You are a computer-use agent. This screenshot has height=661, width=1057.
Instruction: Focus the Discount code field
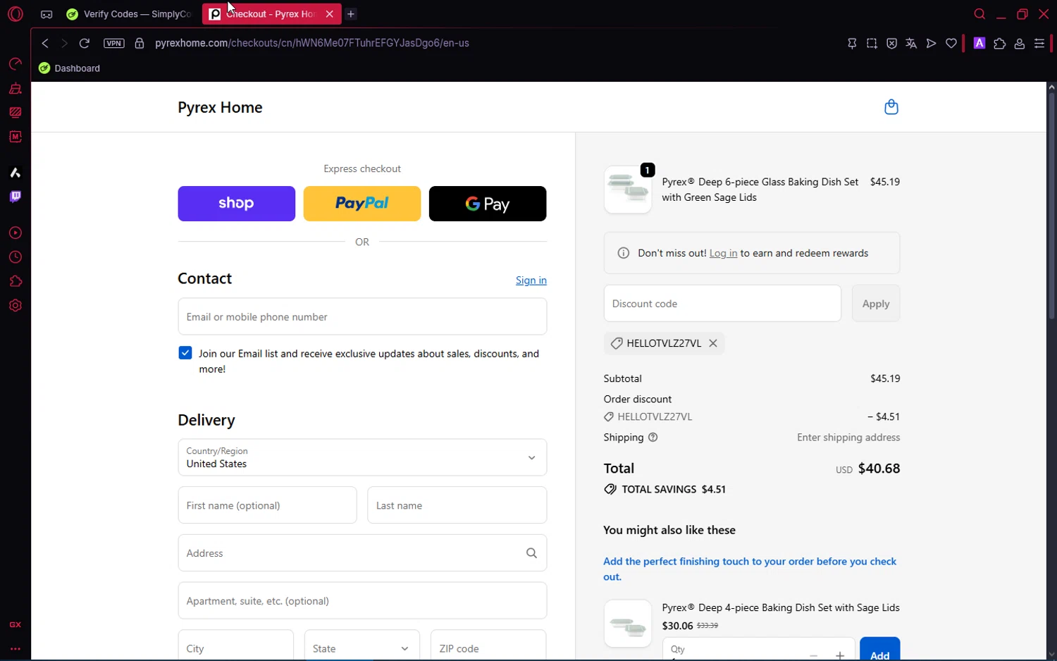(x=722, y=304)
